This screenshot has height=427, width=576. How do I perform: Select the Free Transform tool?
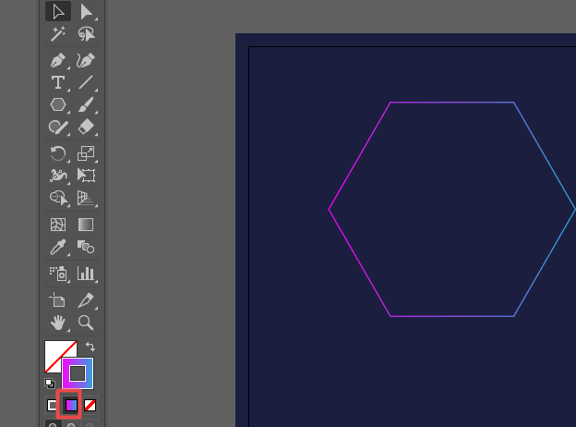86,176
